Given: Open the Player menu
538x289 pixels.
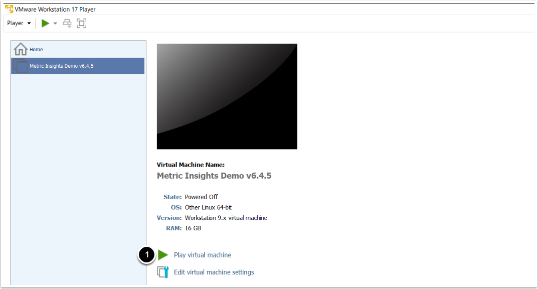Looking at the screenshot, I should (x=19, y=23).
